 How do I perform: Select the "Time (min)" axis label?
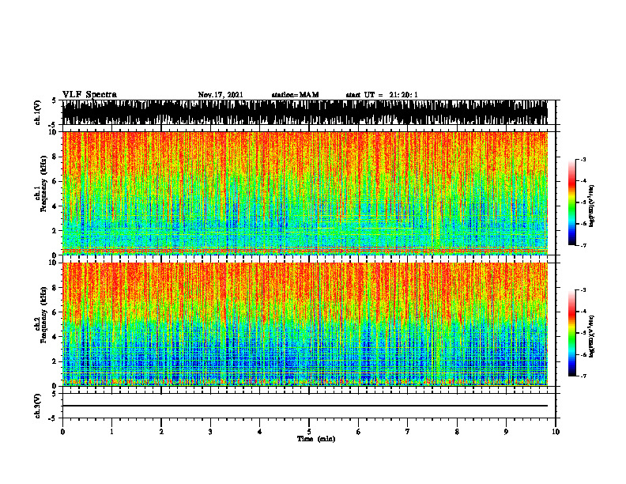(316, 439)
